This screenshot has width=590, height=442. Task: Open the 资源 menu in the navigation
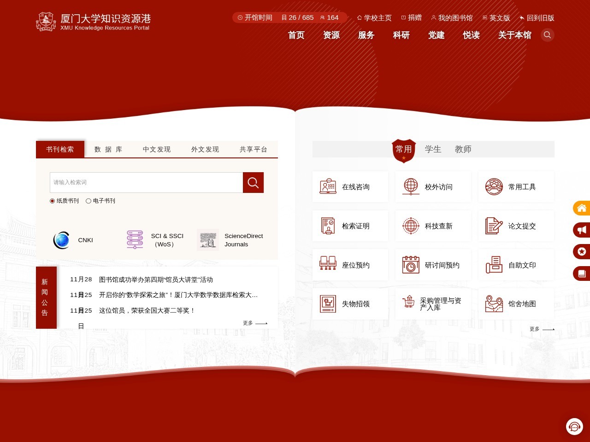tap(331, 35)
